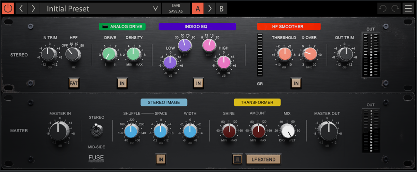Copy A to B with arrow icon
Screen dimensions: 417x172
[210, 8]
